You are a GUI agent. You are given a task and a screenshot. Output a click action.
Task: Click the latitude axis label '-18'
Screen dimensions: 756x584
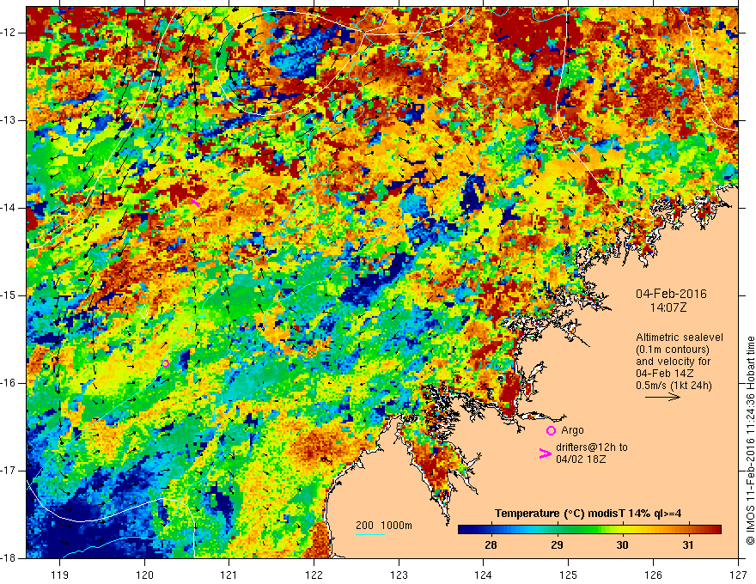click(9, 558)
